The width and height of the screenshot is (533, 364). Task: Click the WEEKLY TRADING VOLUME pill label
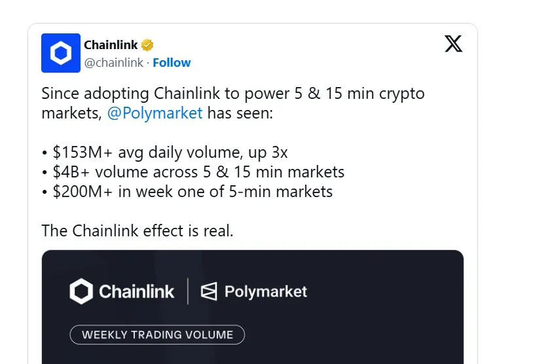(x=157, y=335)
